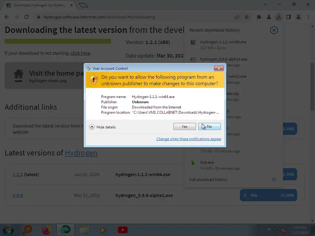
Task: Open 'Change when these notifications appear' link
Action: (x=189, y=139)
